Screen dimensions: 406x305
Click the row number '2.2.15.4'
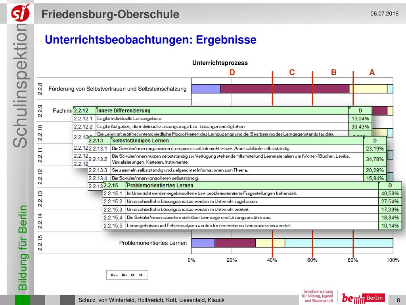tap(113, 218)
